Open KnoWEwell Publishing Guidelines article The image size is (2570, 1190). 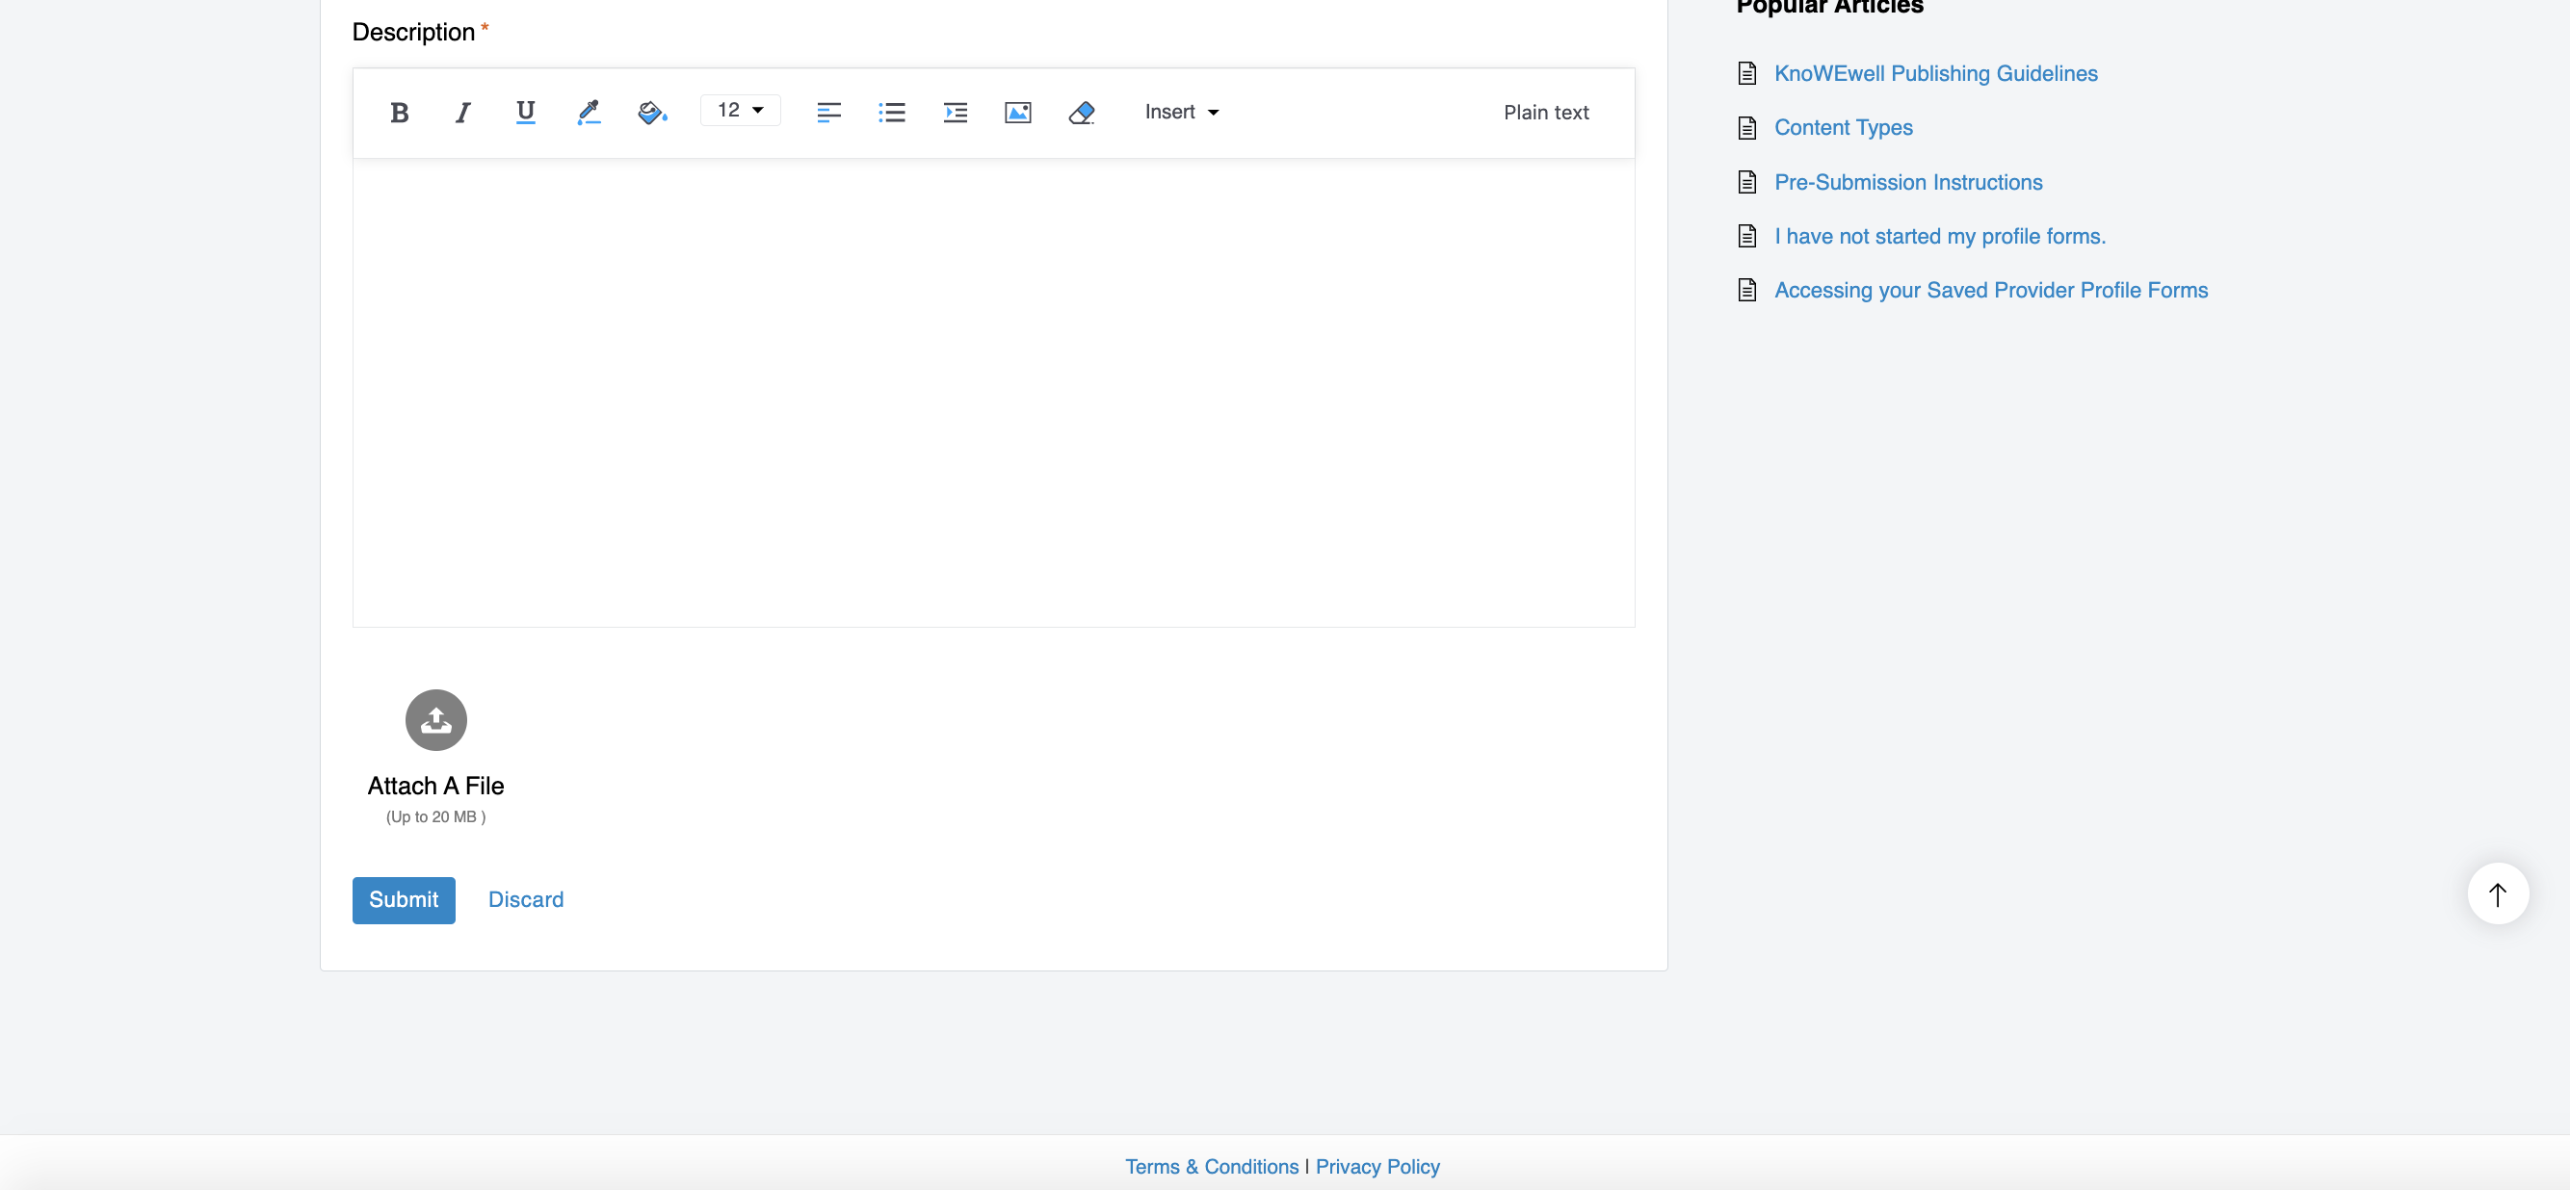click(1935, 74)
